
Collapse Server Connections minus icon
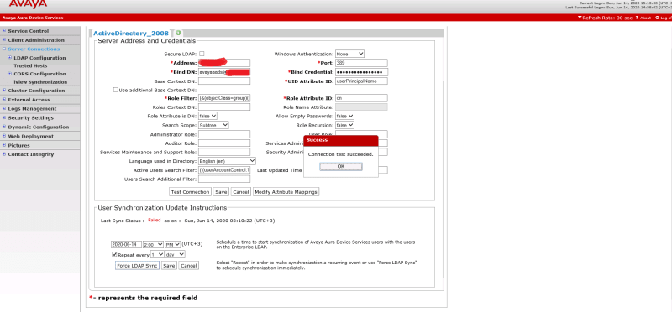coord(4,49)
